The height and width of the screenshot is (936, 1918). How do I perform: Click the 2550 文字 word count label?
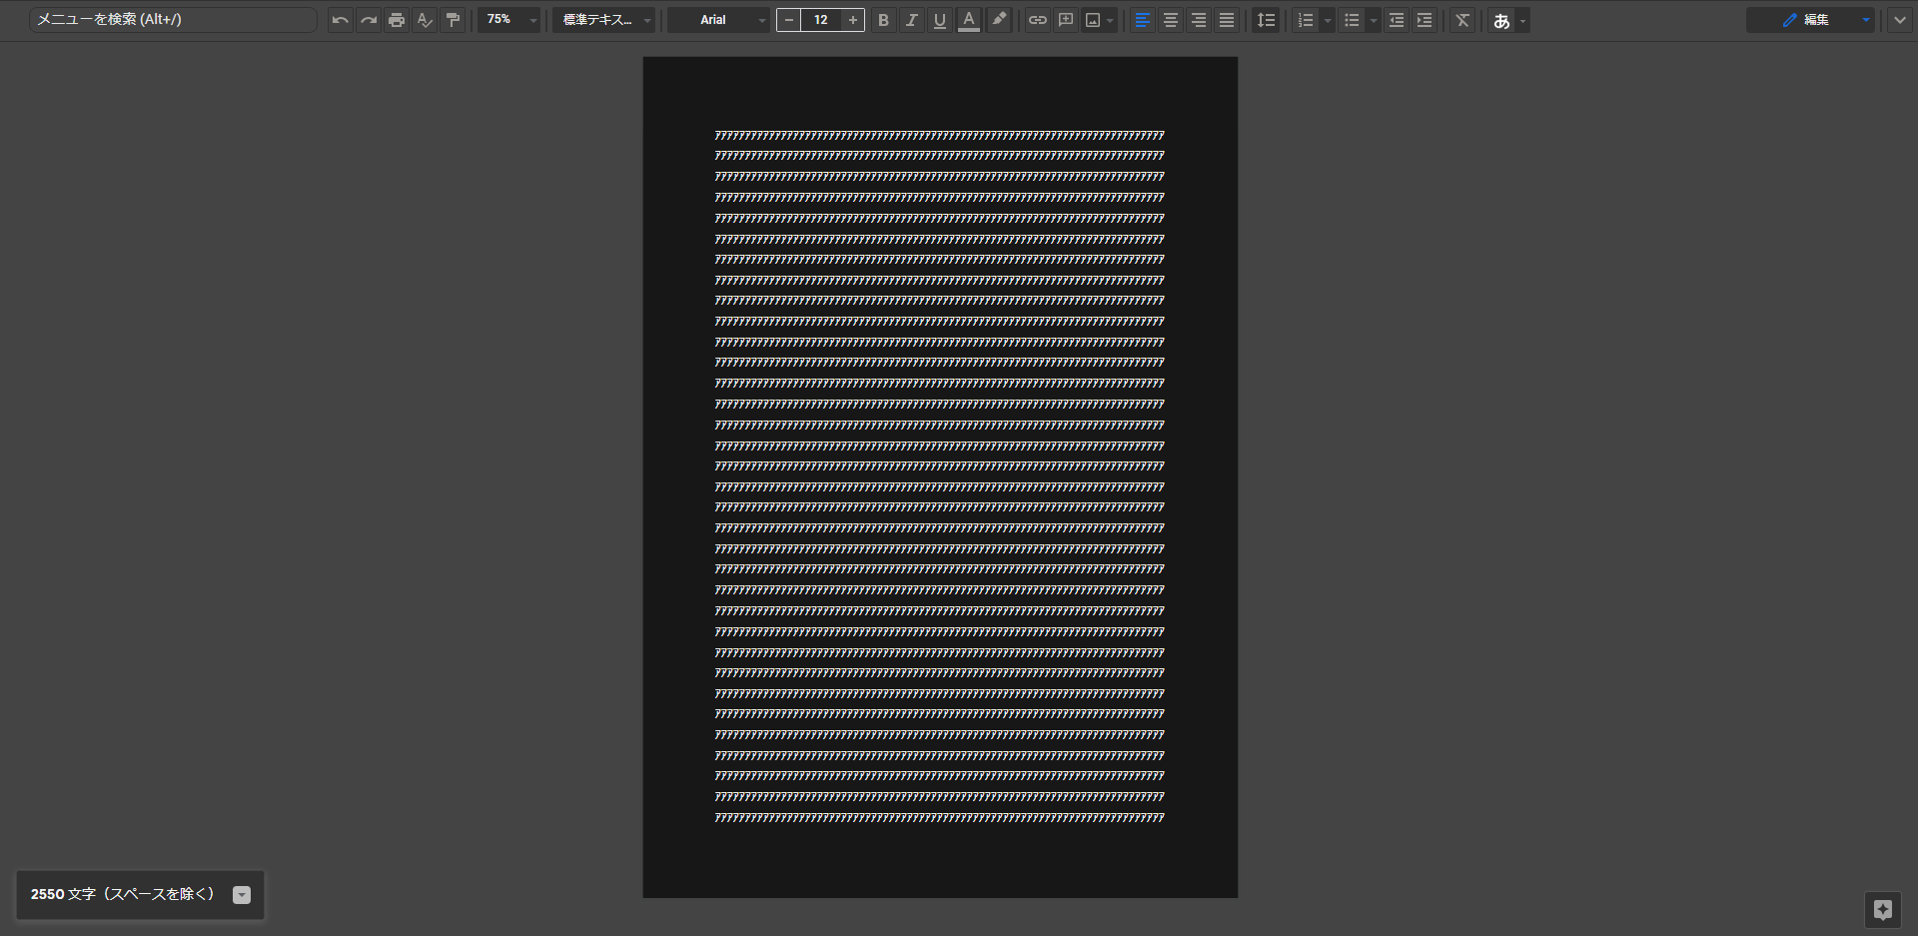[123, 894]
